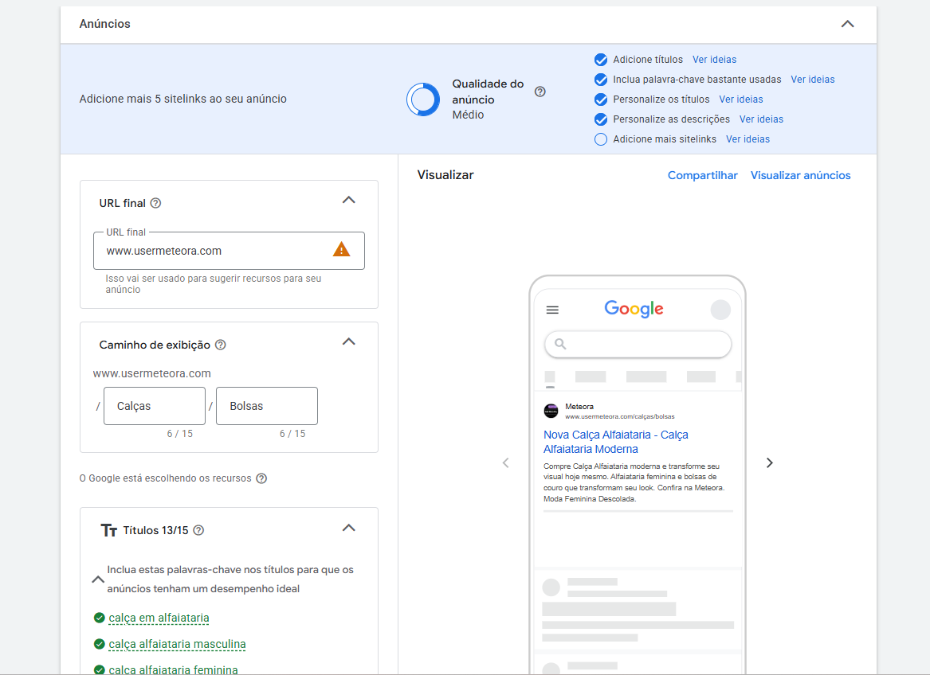Click the URL final input field
930x675 pixels.
point(229,251)
